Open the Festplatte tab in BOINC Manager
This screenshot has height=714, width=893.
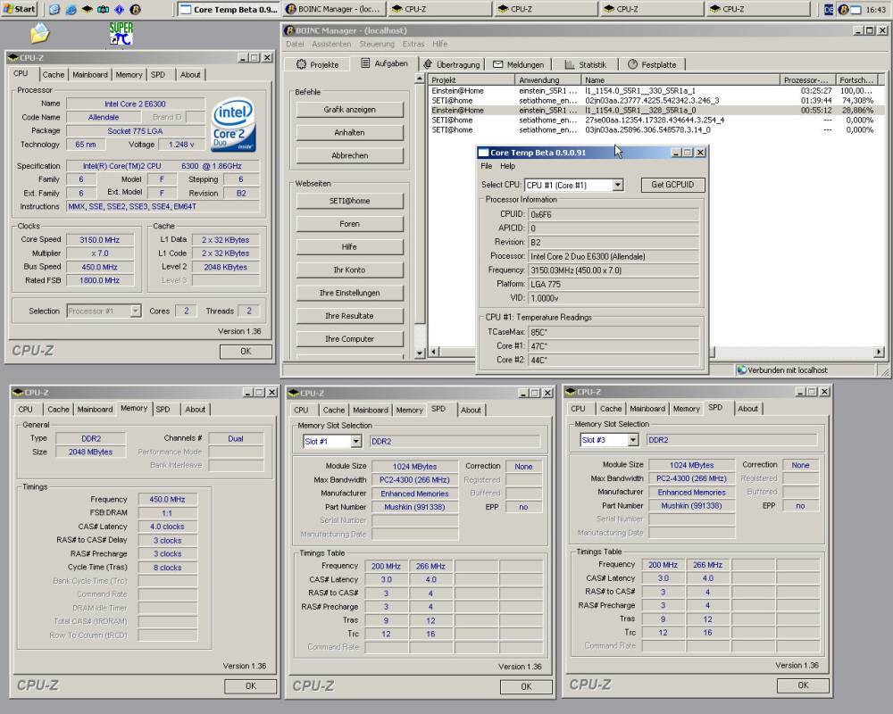tap(652, 65)
